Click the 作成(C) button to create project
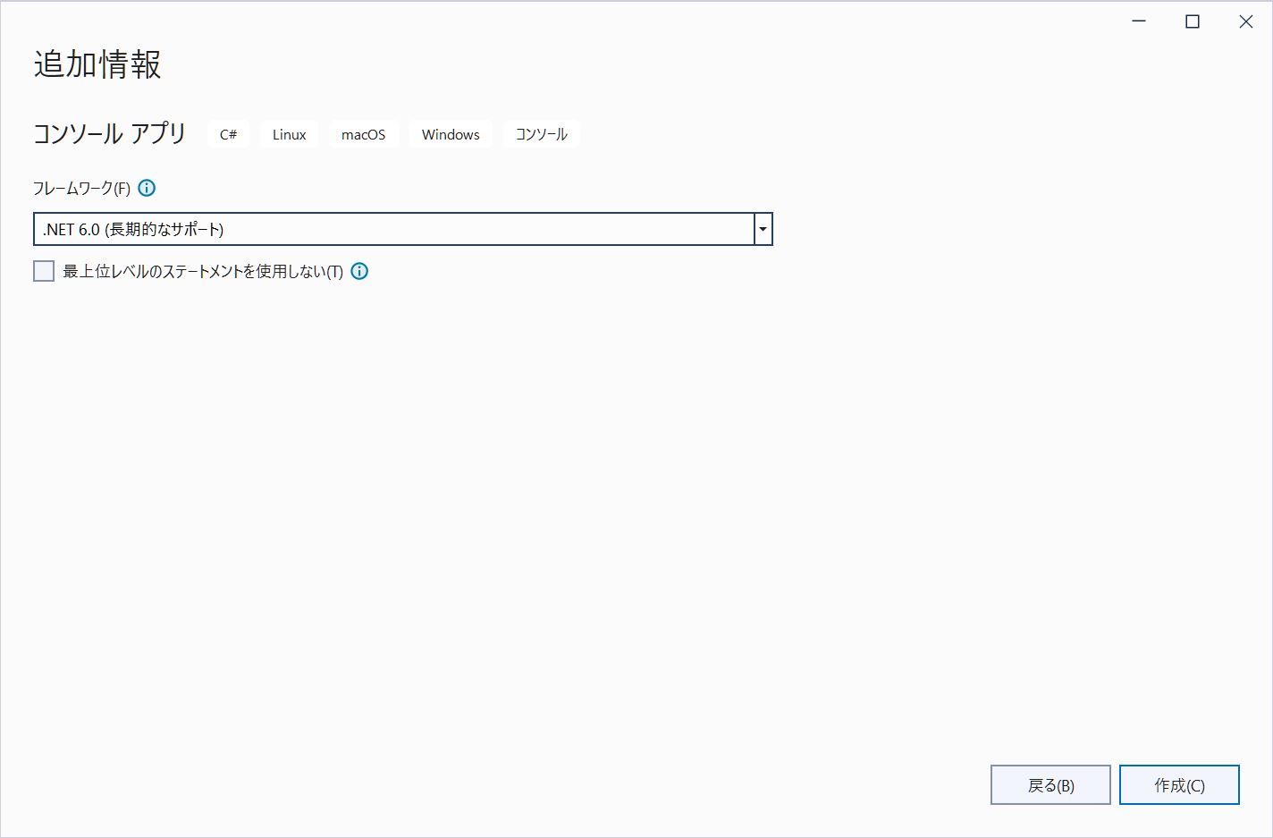1273x838 pixels. coord(1179,784)
